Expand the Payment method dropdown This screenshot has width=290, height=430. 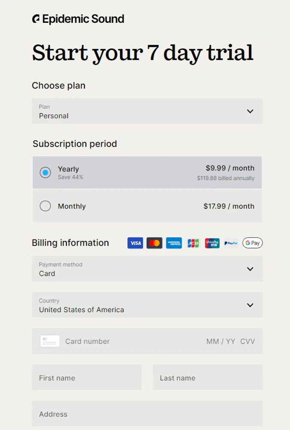coord(147,269)
